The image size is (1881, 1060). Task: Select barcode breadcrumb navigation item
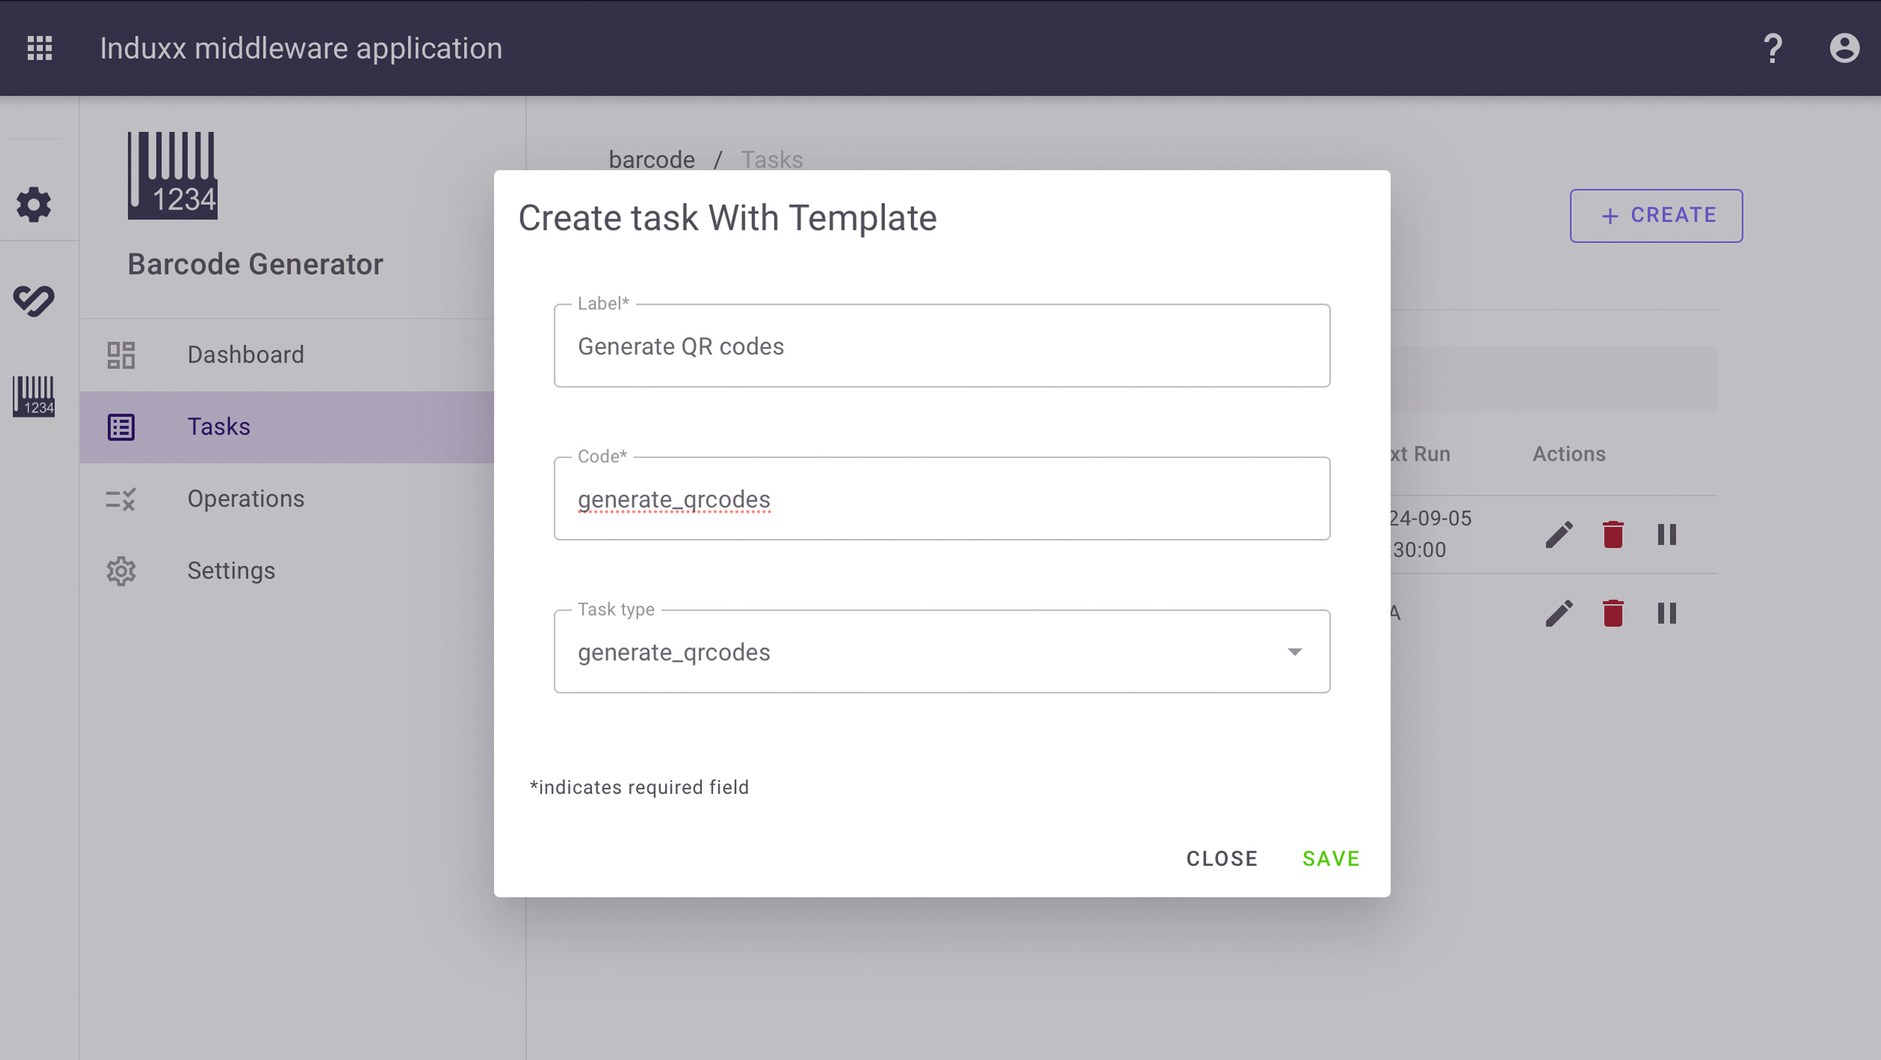[651, 159]
